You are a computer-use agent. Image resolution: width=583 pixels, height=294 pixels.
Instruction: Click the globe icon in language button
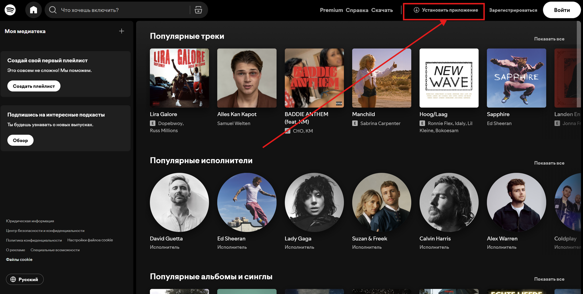[13, 279]
